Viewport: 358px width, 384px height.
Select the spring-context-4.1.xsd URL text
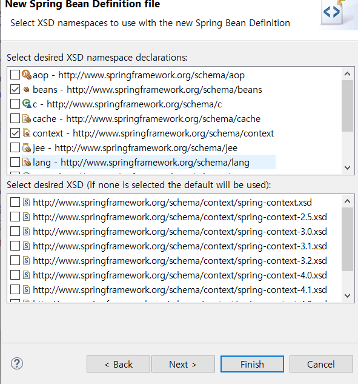coord(180,290)
